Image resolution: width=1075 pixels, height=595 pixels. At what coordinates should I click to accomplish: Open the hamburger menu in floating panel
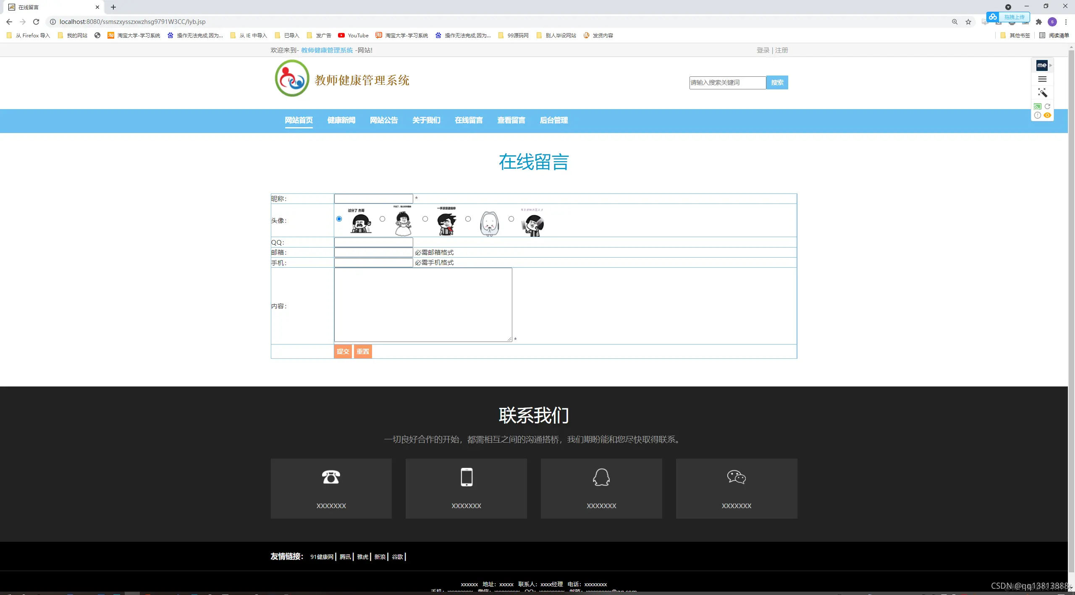pos(1042,79)
